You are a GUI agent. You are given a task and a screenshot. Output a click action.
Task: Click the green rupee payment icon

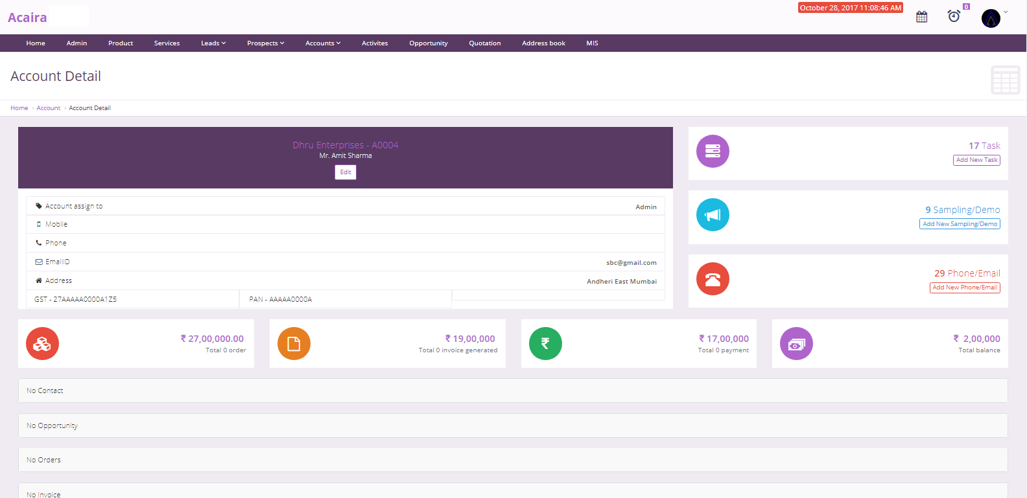(x=545, y=344)
